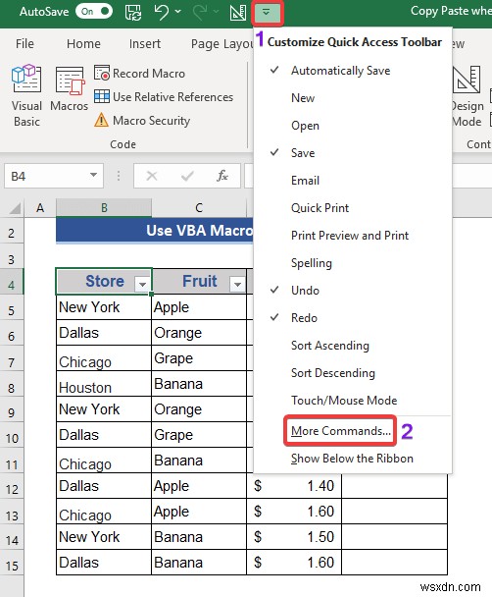The image size is (492, 597).
Task: Click the Macros button
Action: coord(70,89)
